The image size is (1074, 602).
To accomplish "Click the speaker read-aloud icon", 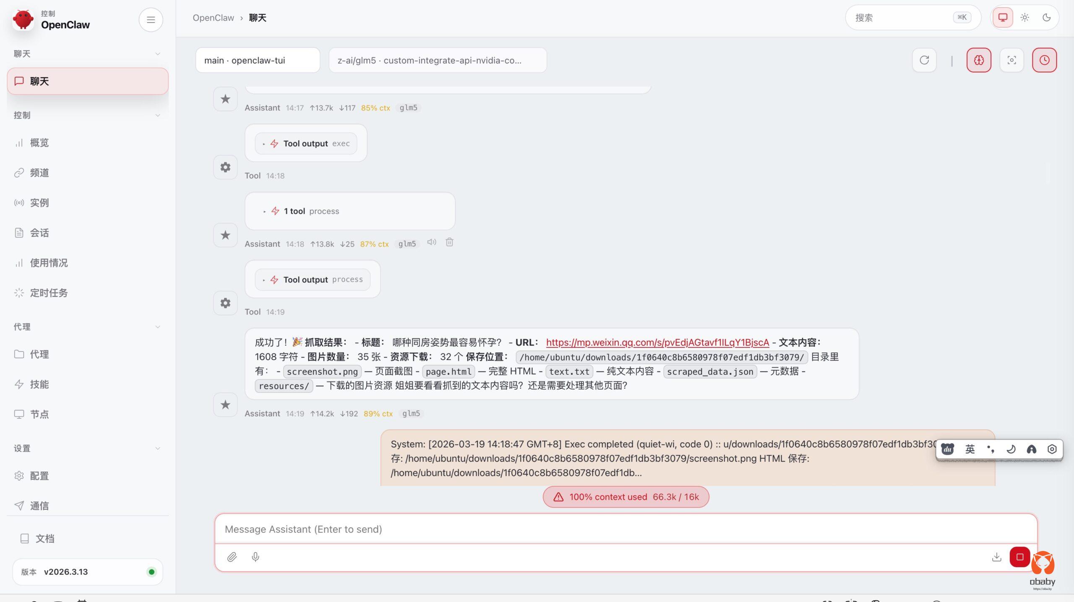I will [432, 242].
